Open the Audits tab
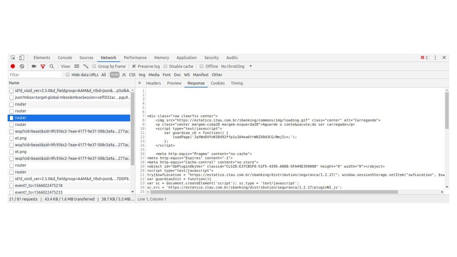 [232, 58]
